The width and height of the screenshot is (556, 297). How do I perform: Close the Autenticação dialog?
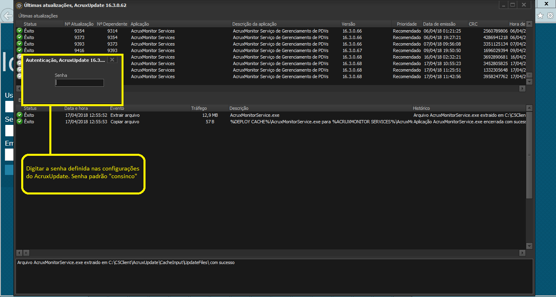[x=113, y=60]
